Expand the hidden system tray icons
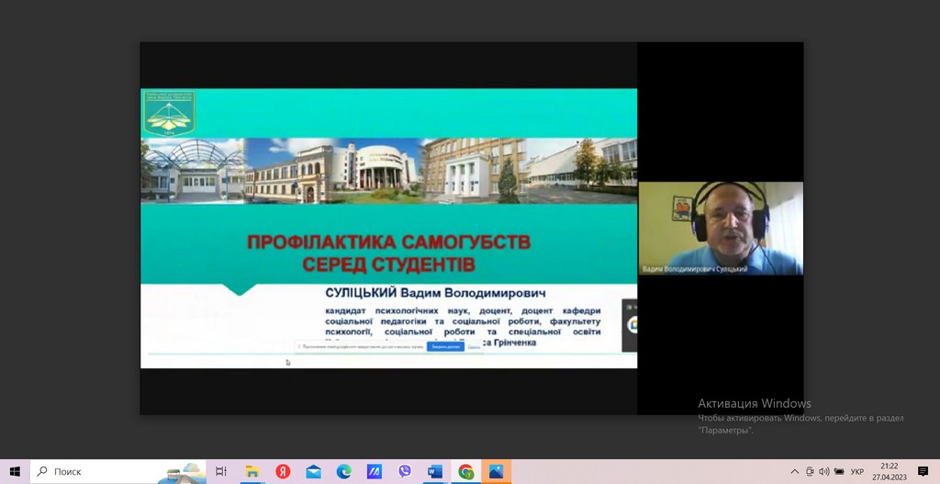Viewport: 940px width, 484px height. [x=795, y=471]
